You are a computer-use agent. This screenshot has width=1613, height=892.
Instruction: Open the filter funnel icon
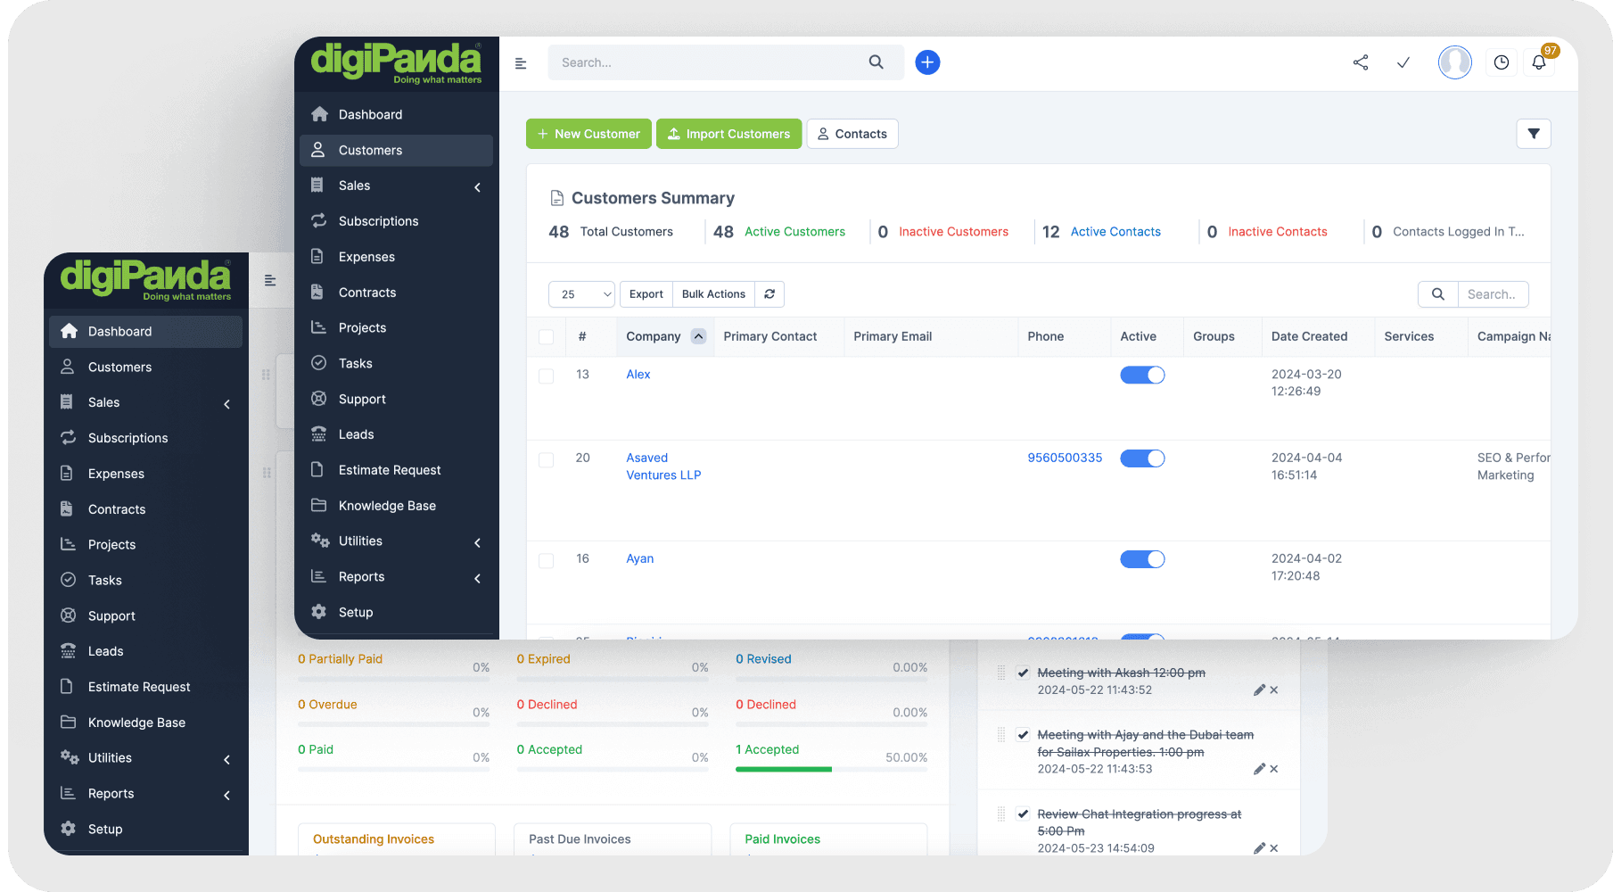pos(1534,134)
